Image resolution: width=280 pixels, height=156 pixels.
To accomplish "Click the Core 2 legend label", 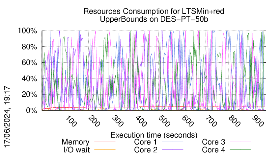I will (x=146, y=150).
